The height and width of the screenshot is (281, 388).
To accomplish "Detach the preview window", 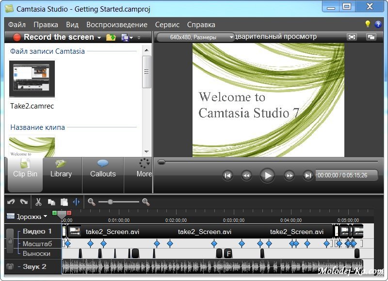I will [371, 37].
